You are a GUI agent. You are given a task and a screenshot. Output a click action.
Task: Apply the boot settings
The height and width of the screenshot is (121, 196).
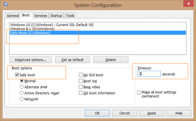pyautogui.click(x=152, y=113)
